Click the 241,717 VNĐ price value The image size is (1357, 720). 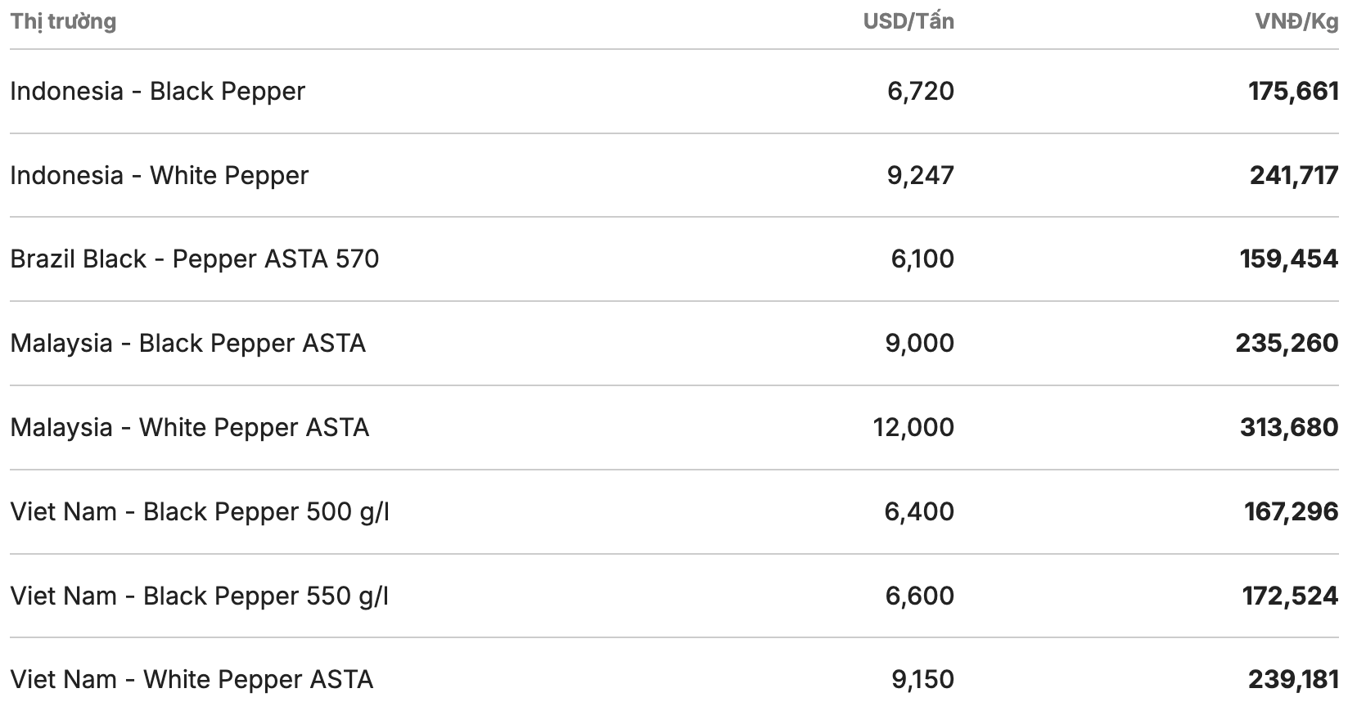[x=1294, y=175]
